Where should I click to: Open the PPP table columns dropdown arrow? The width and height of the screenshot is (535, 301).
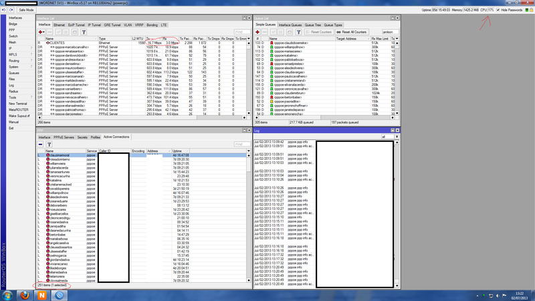(x=248, y=151)
